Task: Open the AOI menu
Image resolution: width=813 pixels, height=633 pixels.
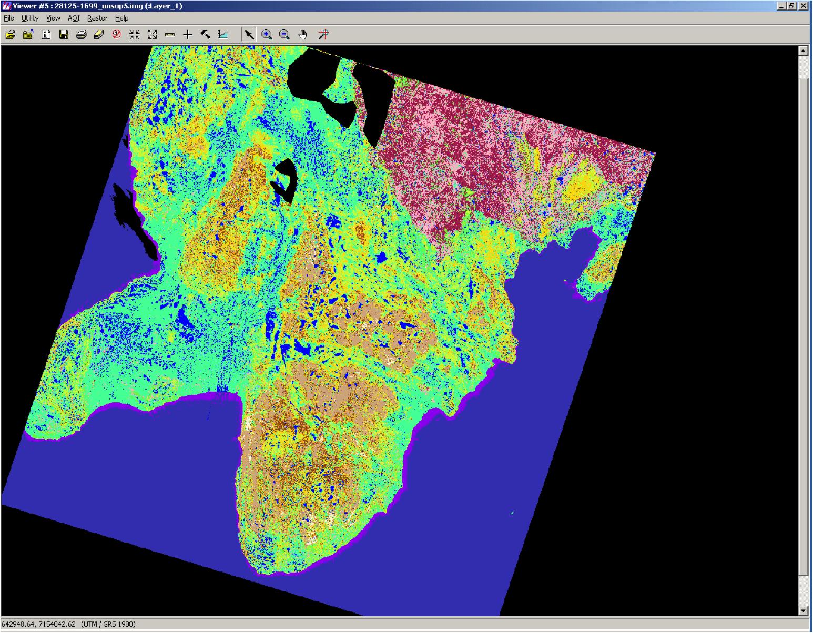Action: [74, 18]
